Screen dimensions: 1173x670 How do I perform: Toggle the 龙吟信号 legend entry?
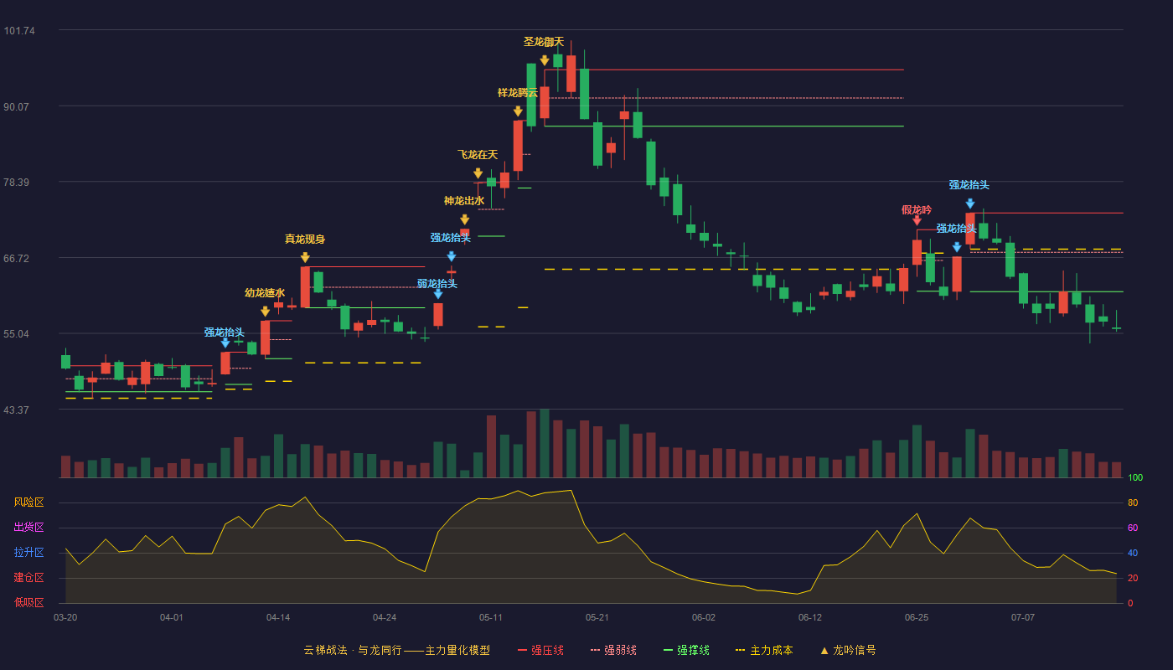pyautogui.click(x=848, y=650)
